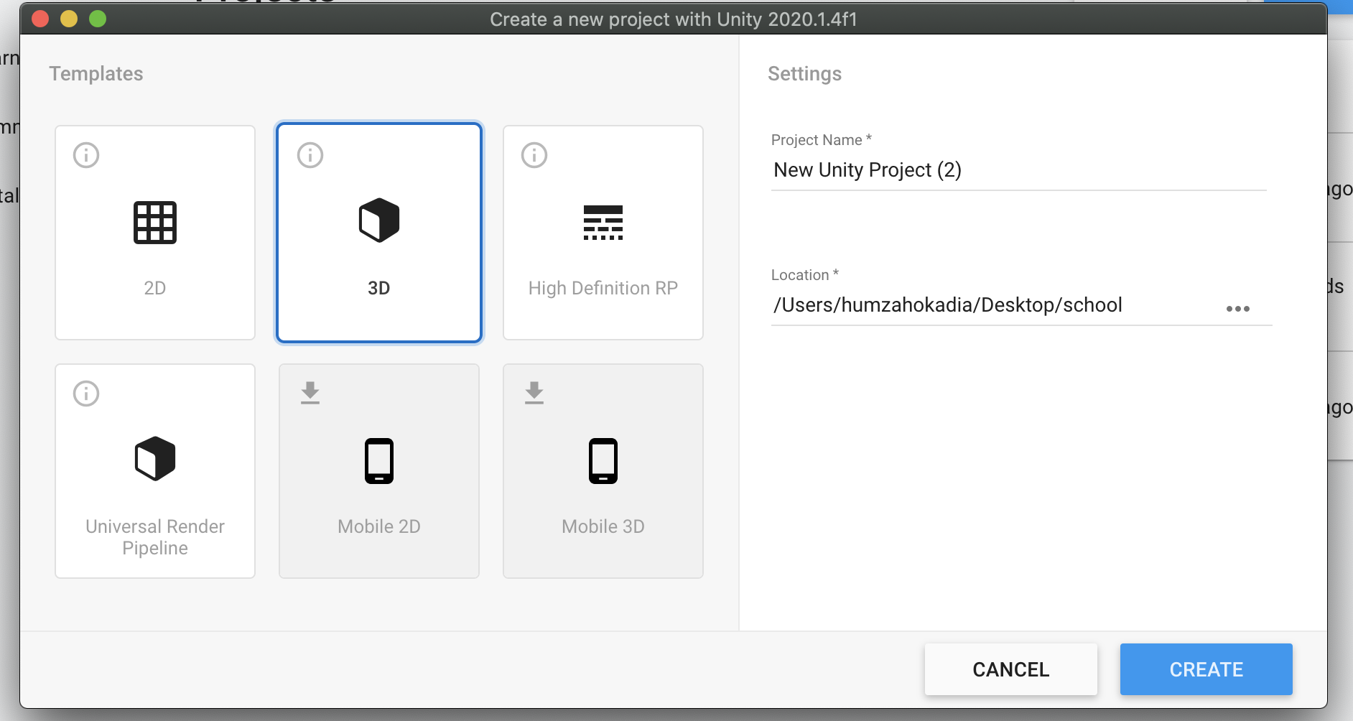The image size is (1353, 721).
Task: Click info icon on the 2D template
Action: point(86,155)
